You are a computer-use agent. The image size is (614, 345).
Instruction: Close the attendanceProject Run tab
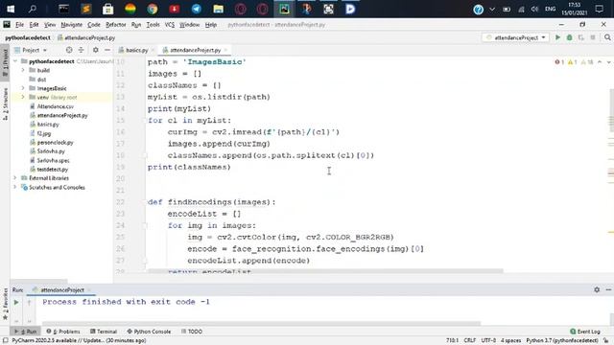tap(89, 289)
